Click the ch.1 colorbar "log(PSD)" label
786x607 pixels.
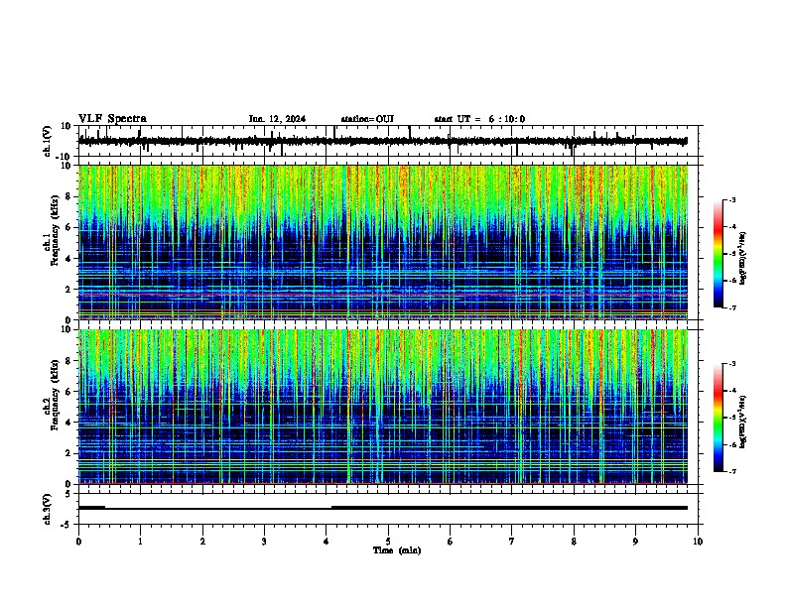tap(742, 259)
